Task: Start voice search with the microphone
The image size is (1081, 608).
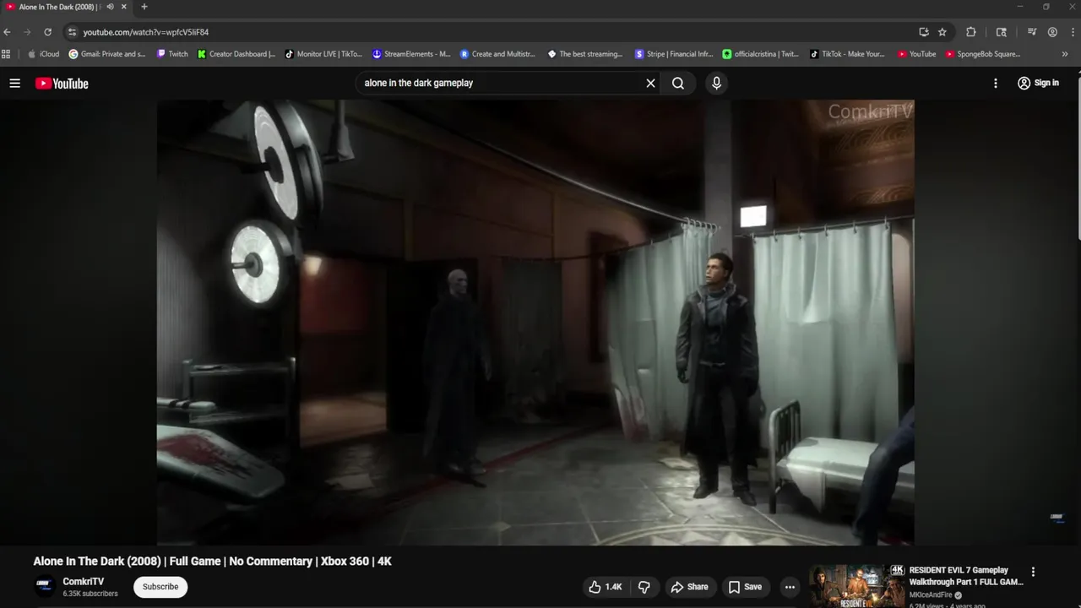Action: (716, 83)
